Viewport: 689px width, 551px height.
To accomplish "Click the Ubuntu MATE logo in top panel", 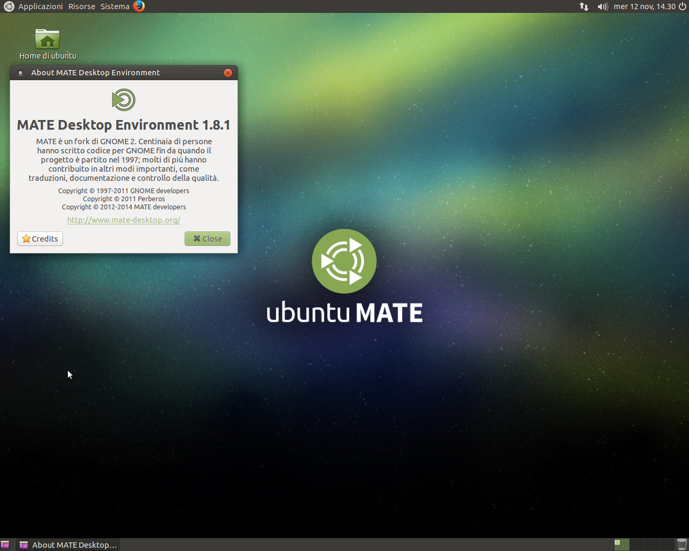I will point(9,6).
